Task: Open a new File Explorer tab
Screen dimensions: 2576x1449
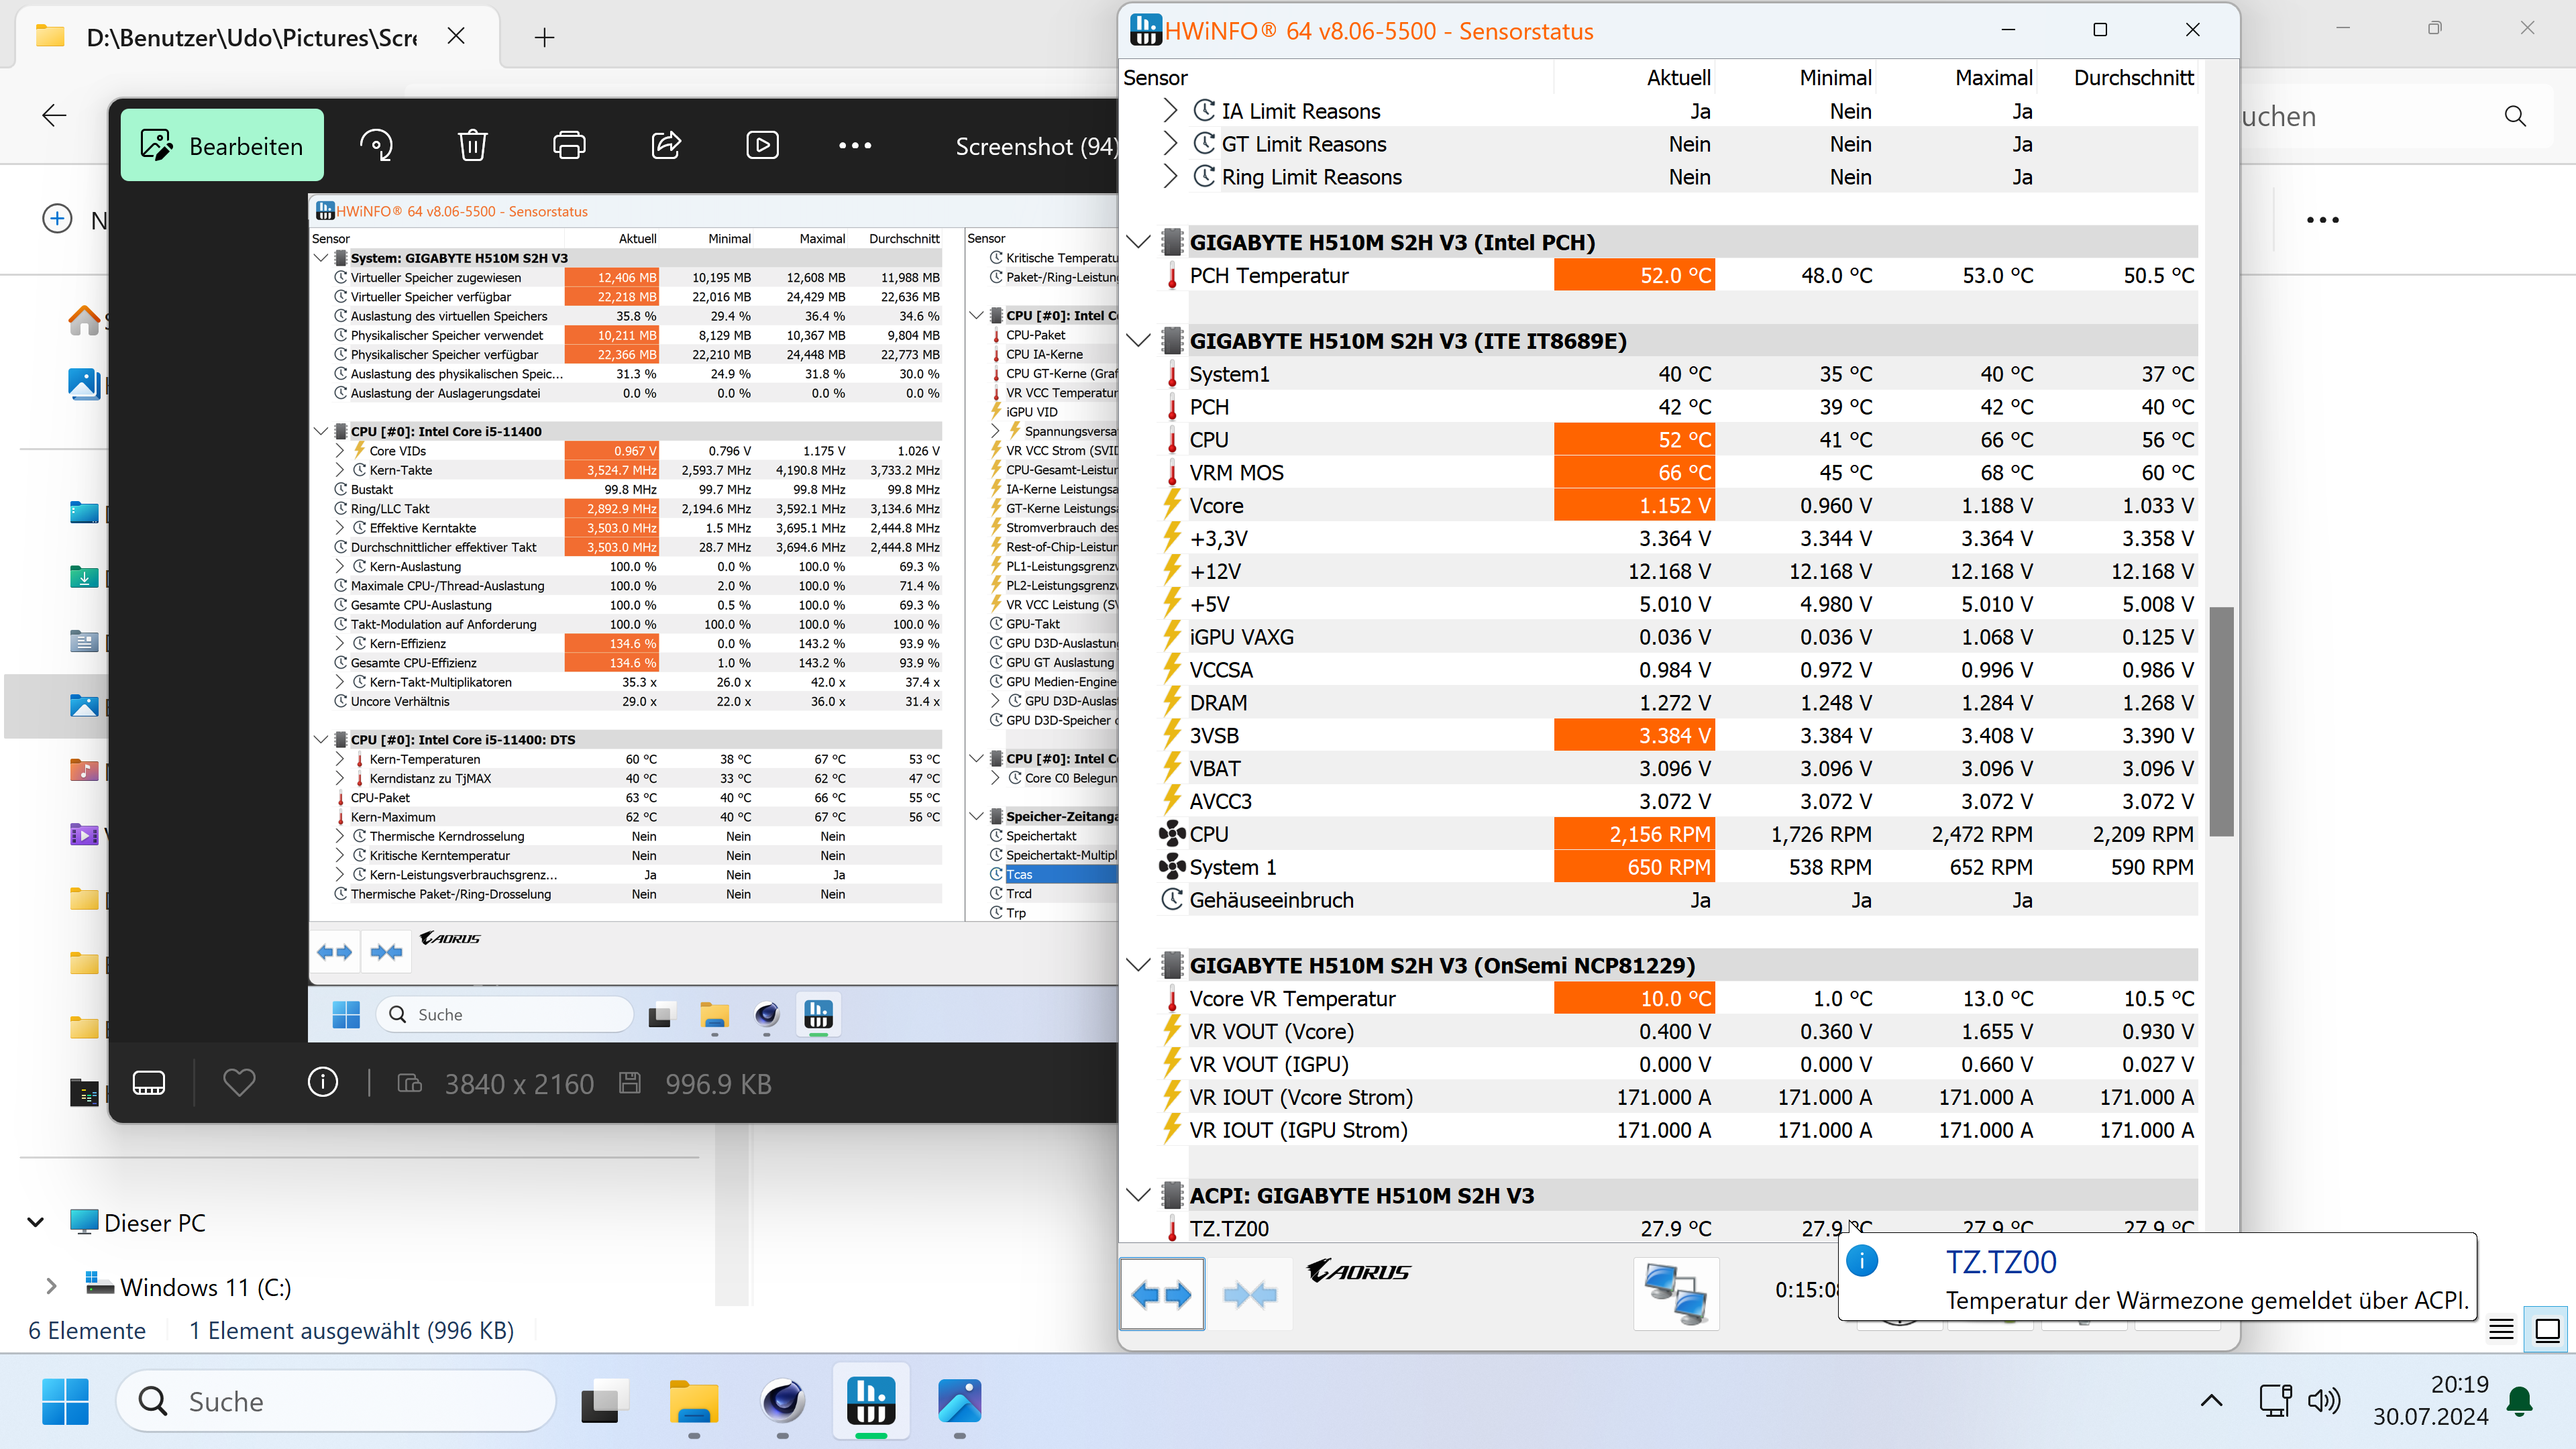Action: [x=544, y=38]
